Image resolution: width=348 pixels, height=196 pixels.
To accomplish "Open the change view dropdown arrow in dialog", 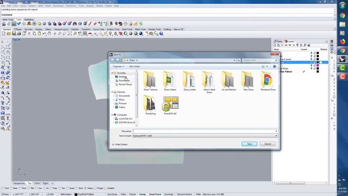I will coord(267,66).
